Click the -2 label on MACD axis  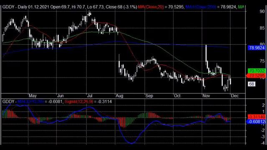262,130
